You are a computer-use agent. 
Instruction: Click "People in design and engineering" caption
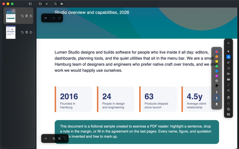click(114, 105)
